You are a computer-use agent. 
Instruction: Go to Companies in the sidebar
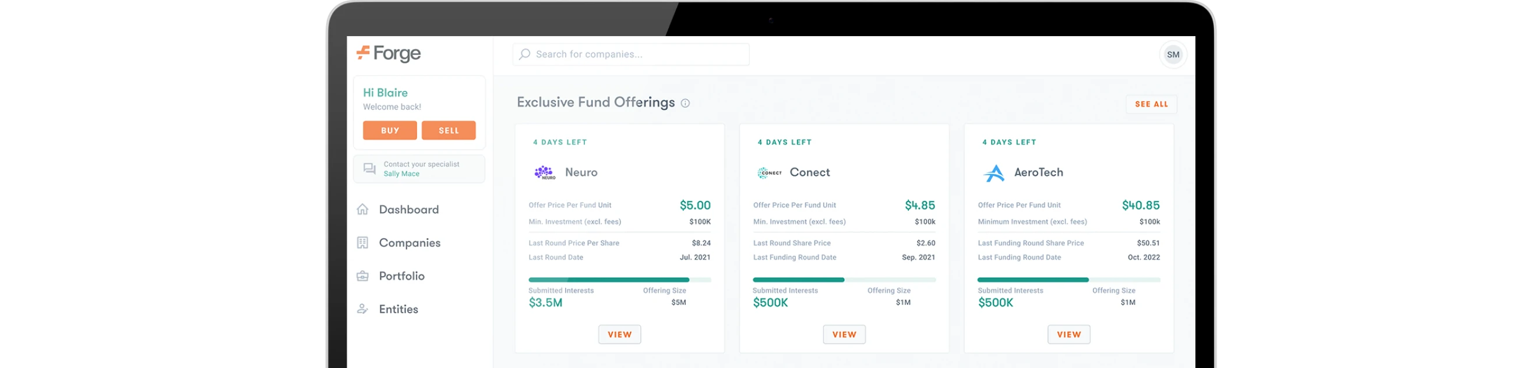click(410, 243)
